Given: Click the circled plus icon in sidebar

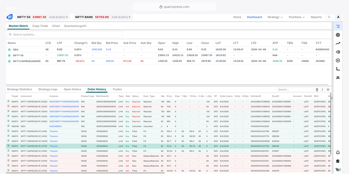Looking at the screenshot, I should 338,61.
